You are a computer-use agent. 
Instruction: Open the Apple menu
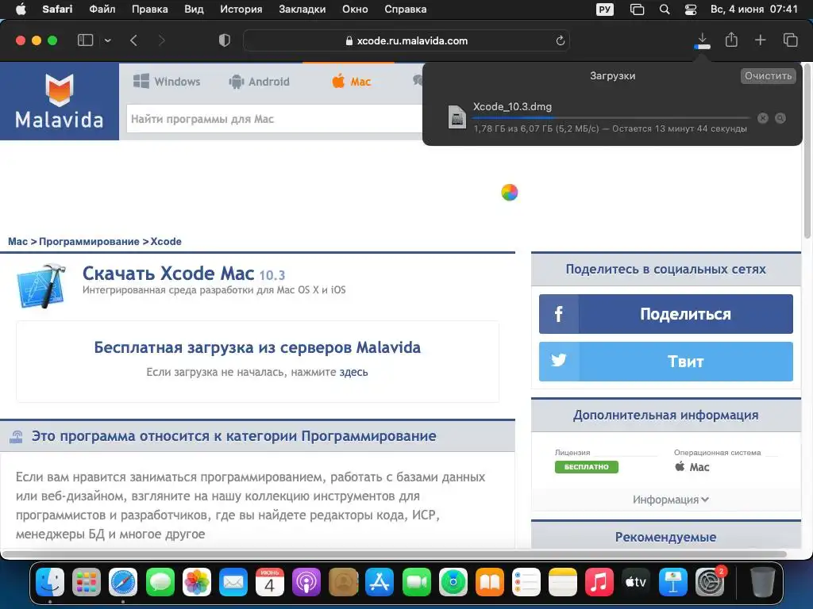point(20,10)
